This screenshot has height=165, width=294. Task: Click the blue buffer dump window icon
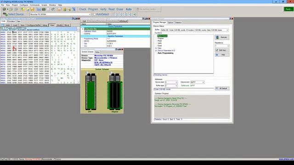coord(39,9)
